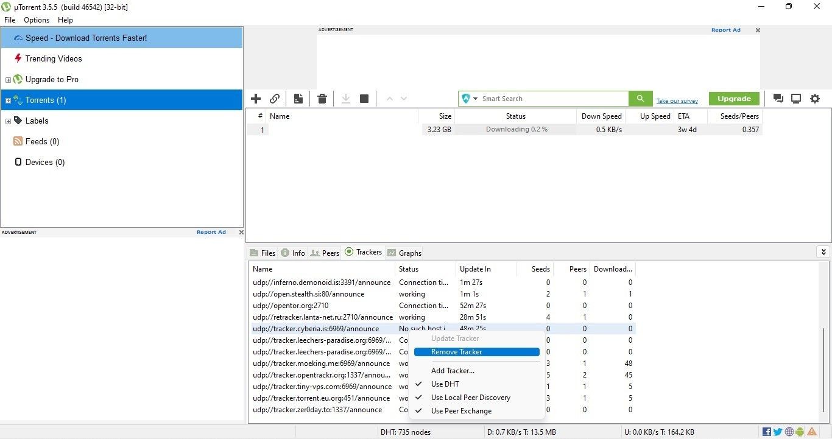Switch to the Peers tab
The width and height of the screenshot is (832, 439).
point(325,253)
